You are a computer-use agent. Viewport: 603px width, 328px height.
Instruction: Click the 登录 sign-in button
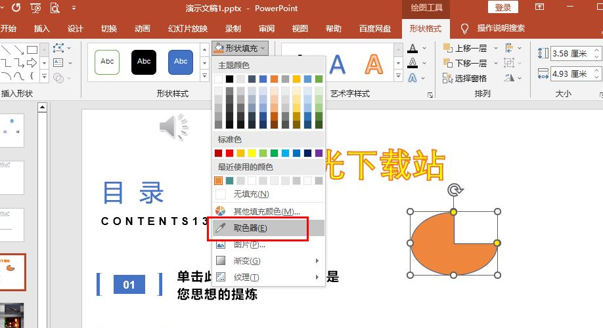click(502, 8)
